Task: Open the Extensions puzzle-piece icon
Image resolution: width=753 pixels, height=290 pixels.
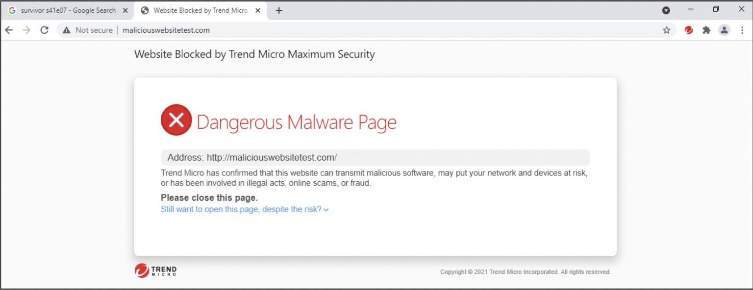Action: tap(706, 30)
